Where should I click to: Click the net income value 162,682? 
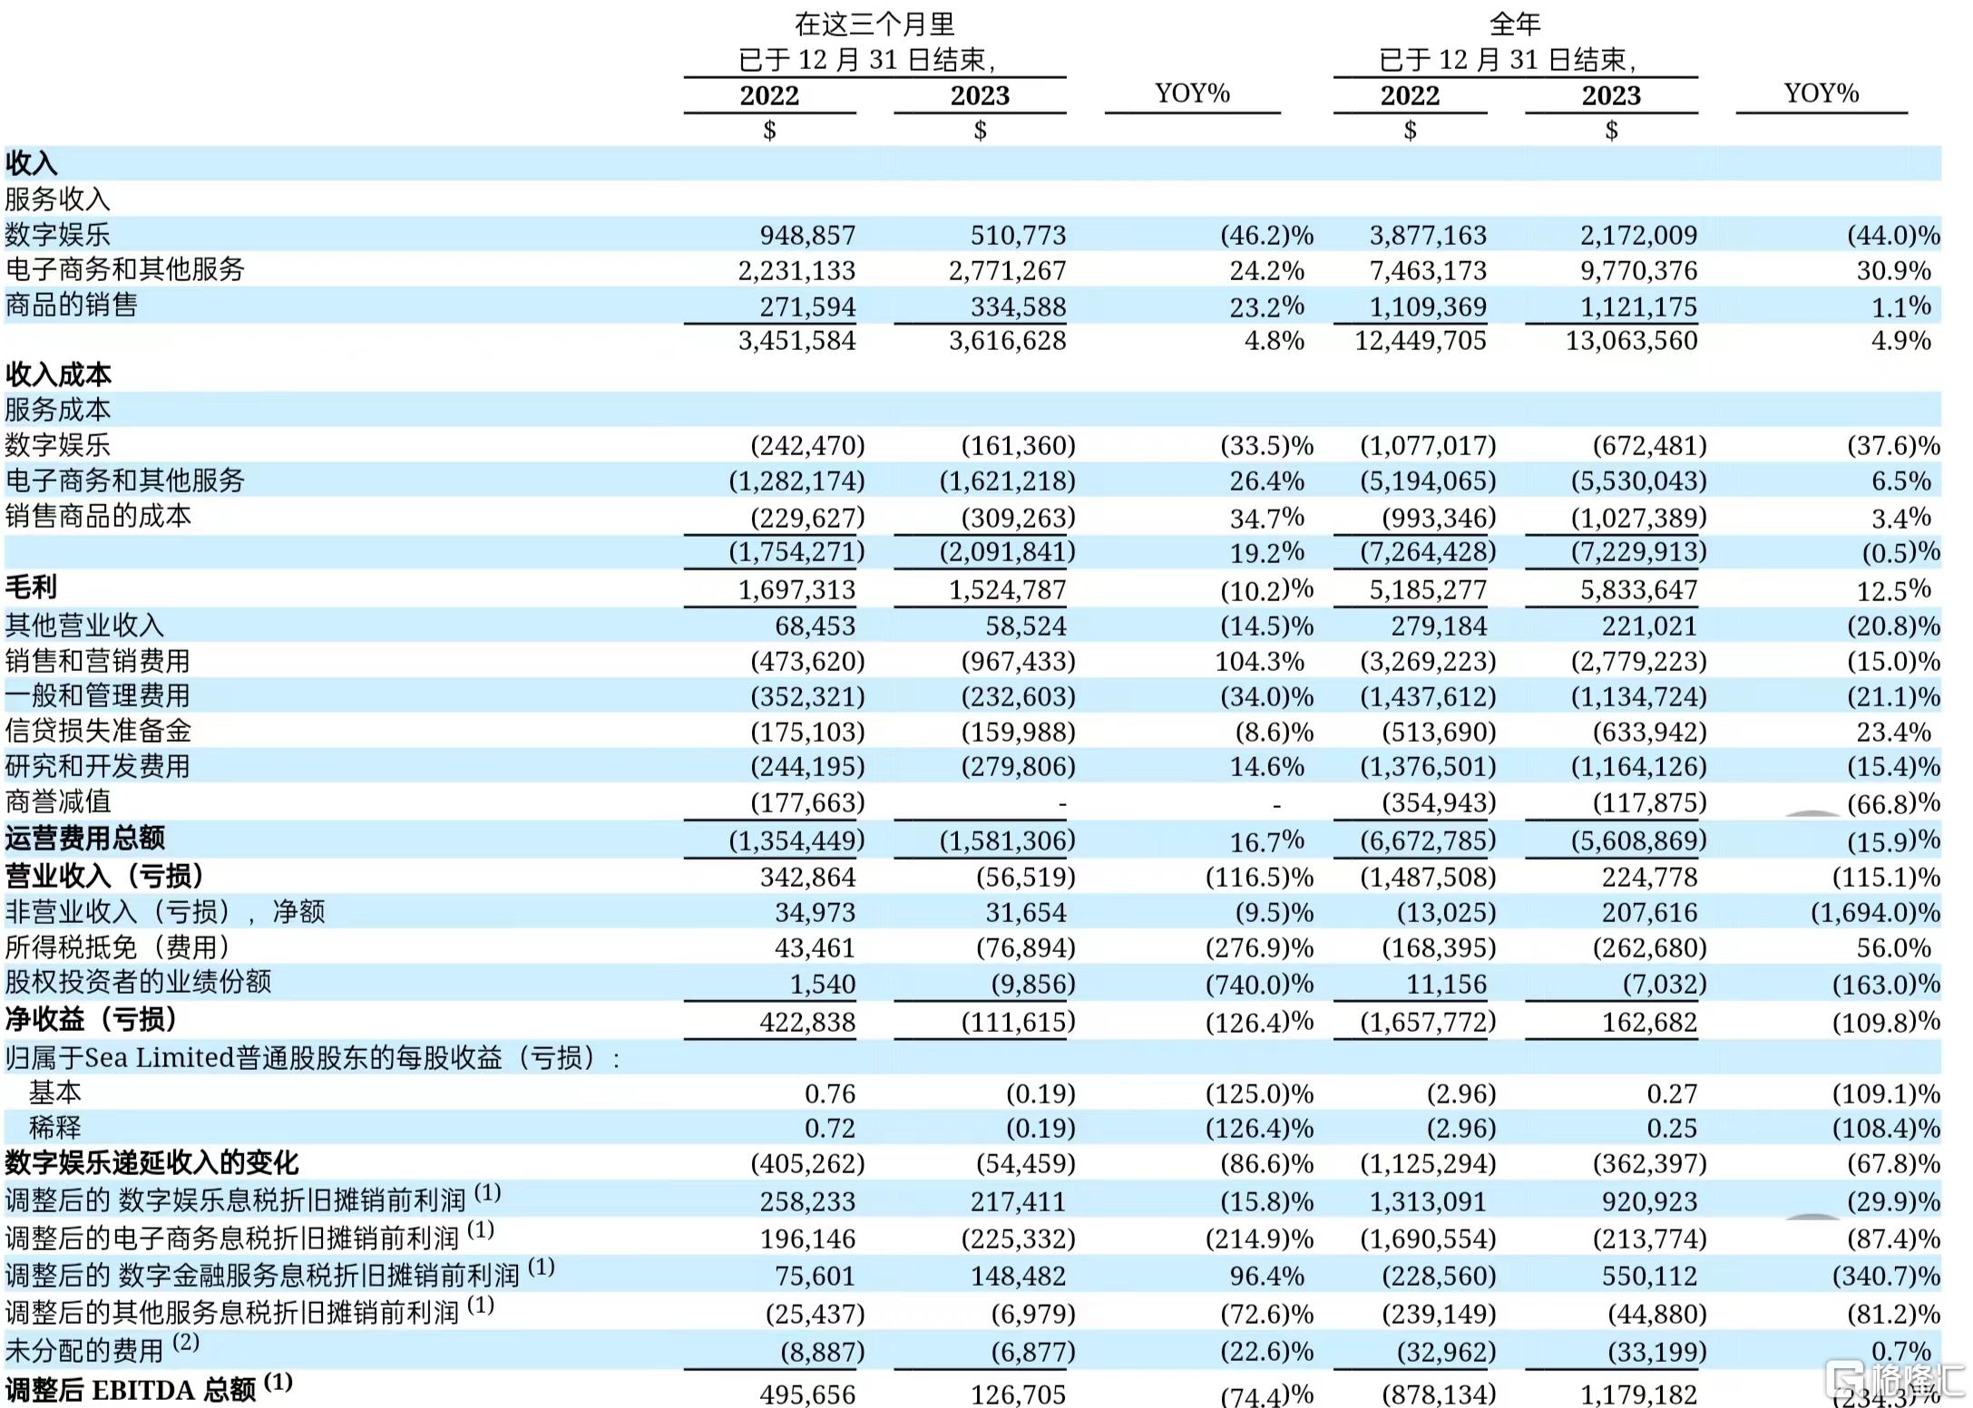(x=1649, y=1022)
